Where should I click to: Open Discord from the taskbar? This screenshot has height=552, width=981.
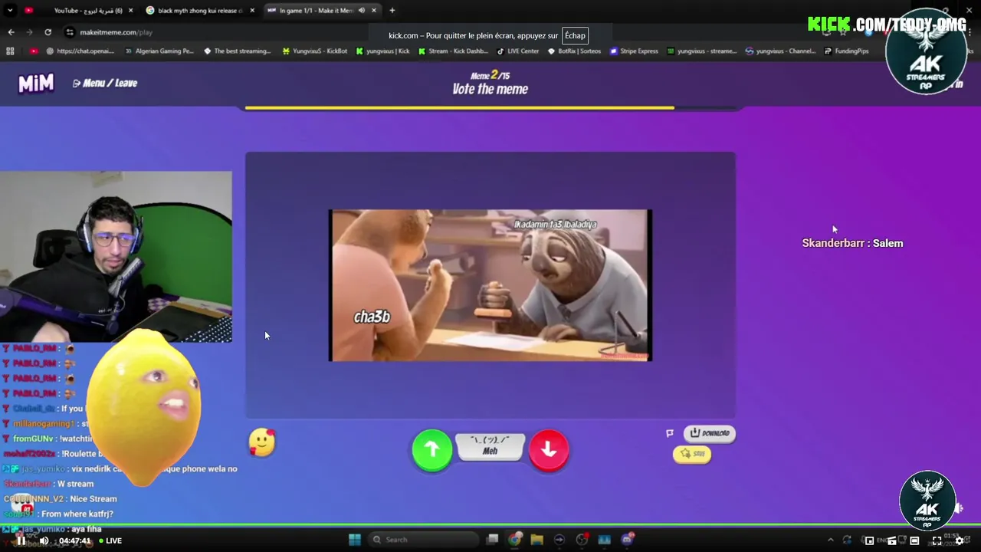(x=627, y=540)
